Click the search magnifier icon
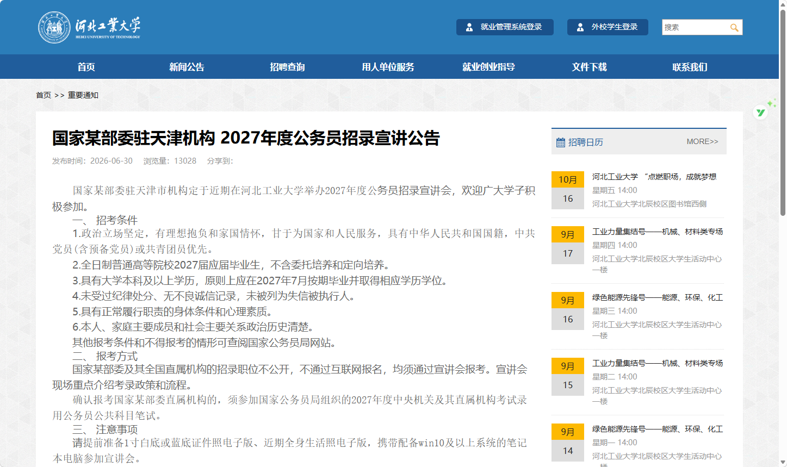 click(x=734, y=27)
